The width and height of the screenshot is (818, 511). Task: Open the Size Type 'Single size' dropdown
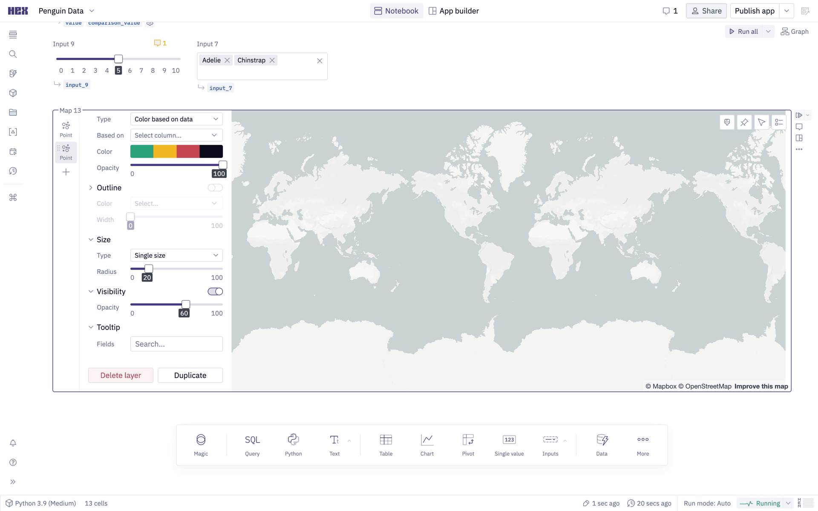[176, 255]
